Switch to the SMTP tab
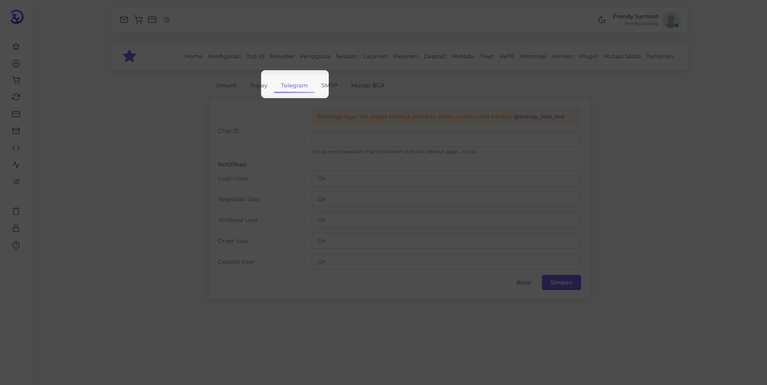 point(330,85)
